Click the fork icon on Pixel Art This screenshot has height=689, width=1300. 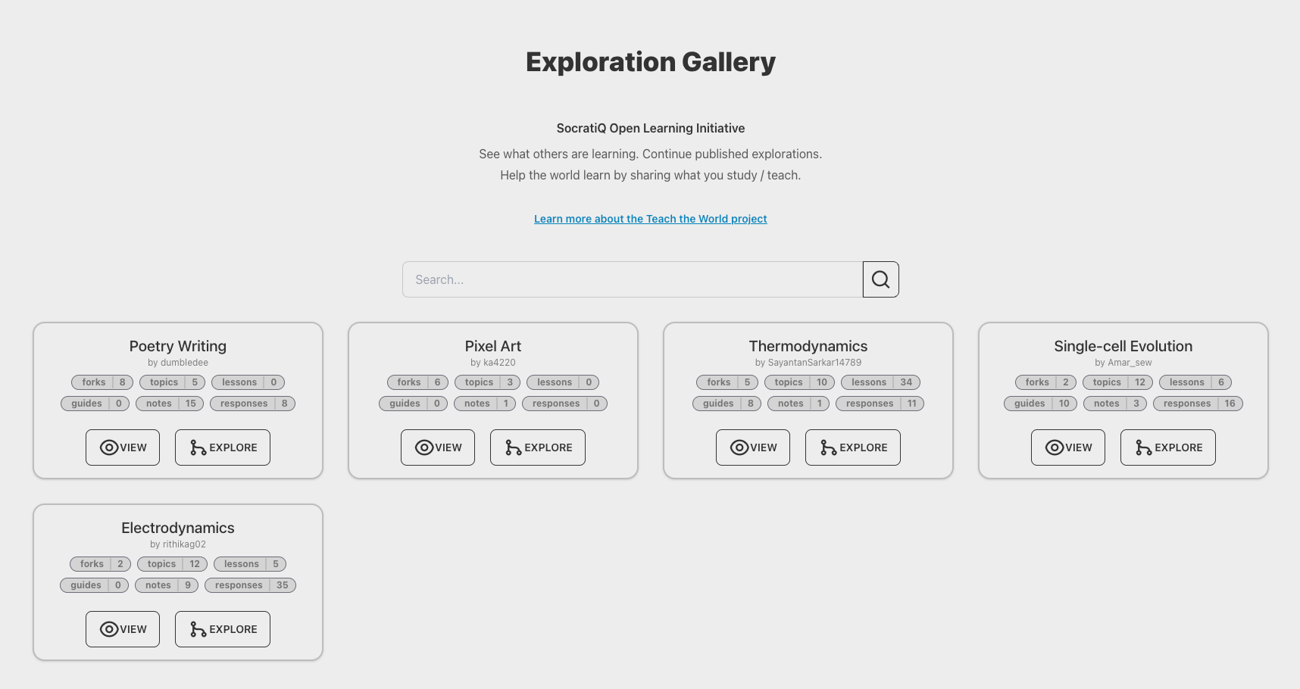[513, 447]
